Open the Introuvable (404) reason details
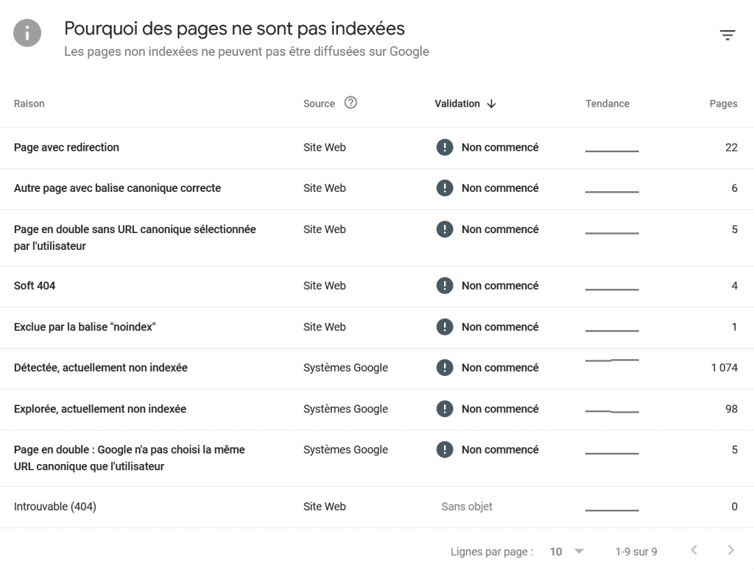 click(55, 506)
